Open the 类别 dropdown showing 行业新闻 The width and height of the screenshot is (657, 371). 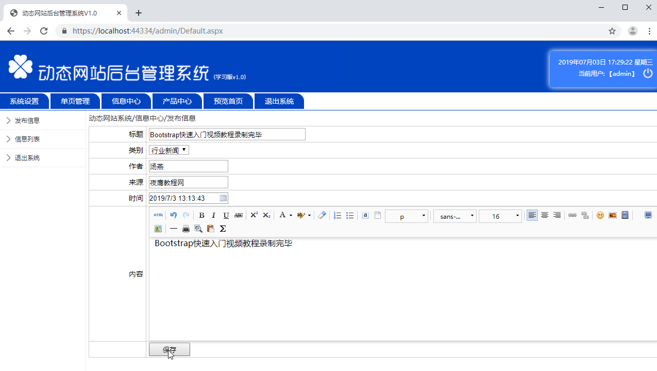pos(169,150)
